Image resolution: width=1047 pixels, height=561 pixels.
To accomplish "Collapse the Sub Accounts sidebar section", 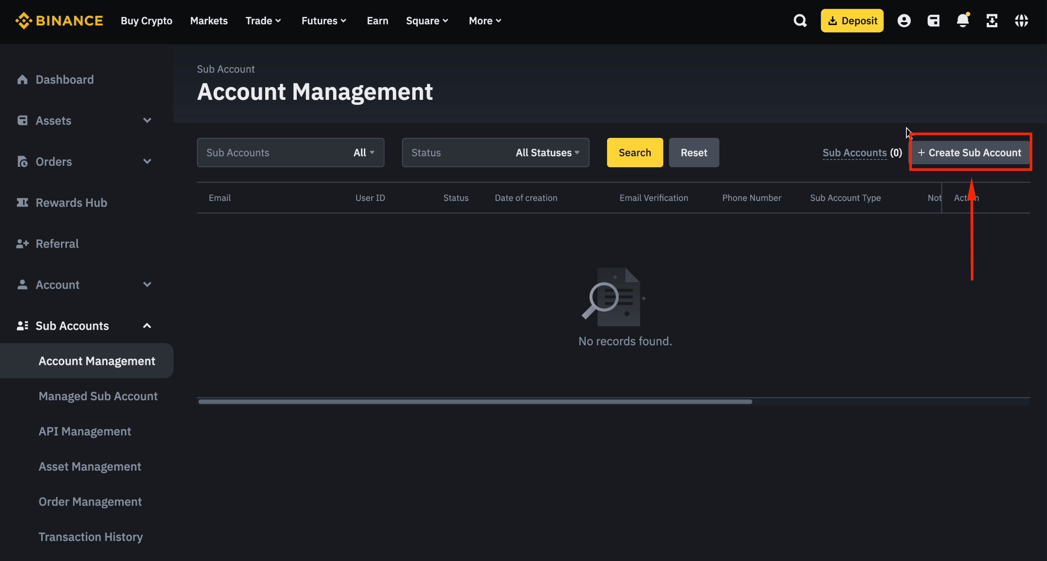I will pyautogui.click(x=147, y=325).
